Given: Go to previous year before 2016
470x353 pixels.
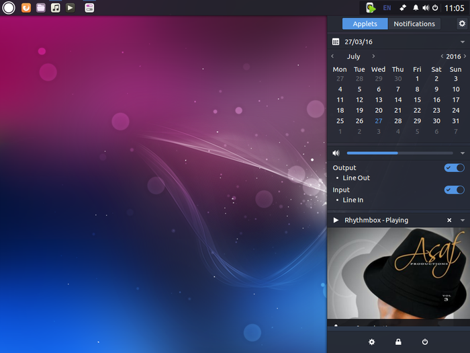Looking at the screenshot, I should coord(442,56).
